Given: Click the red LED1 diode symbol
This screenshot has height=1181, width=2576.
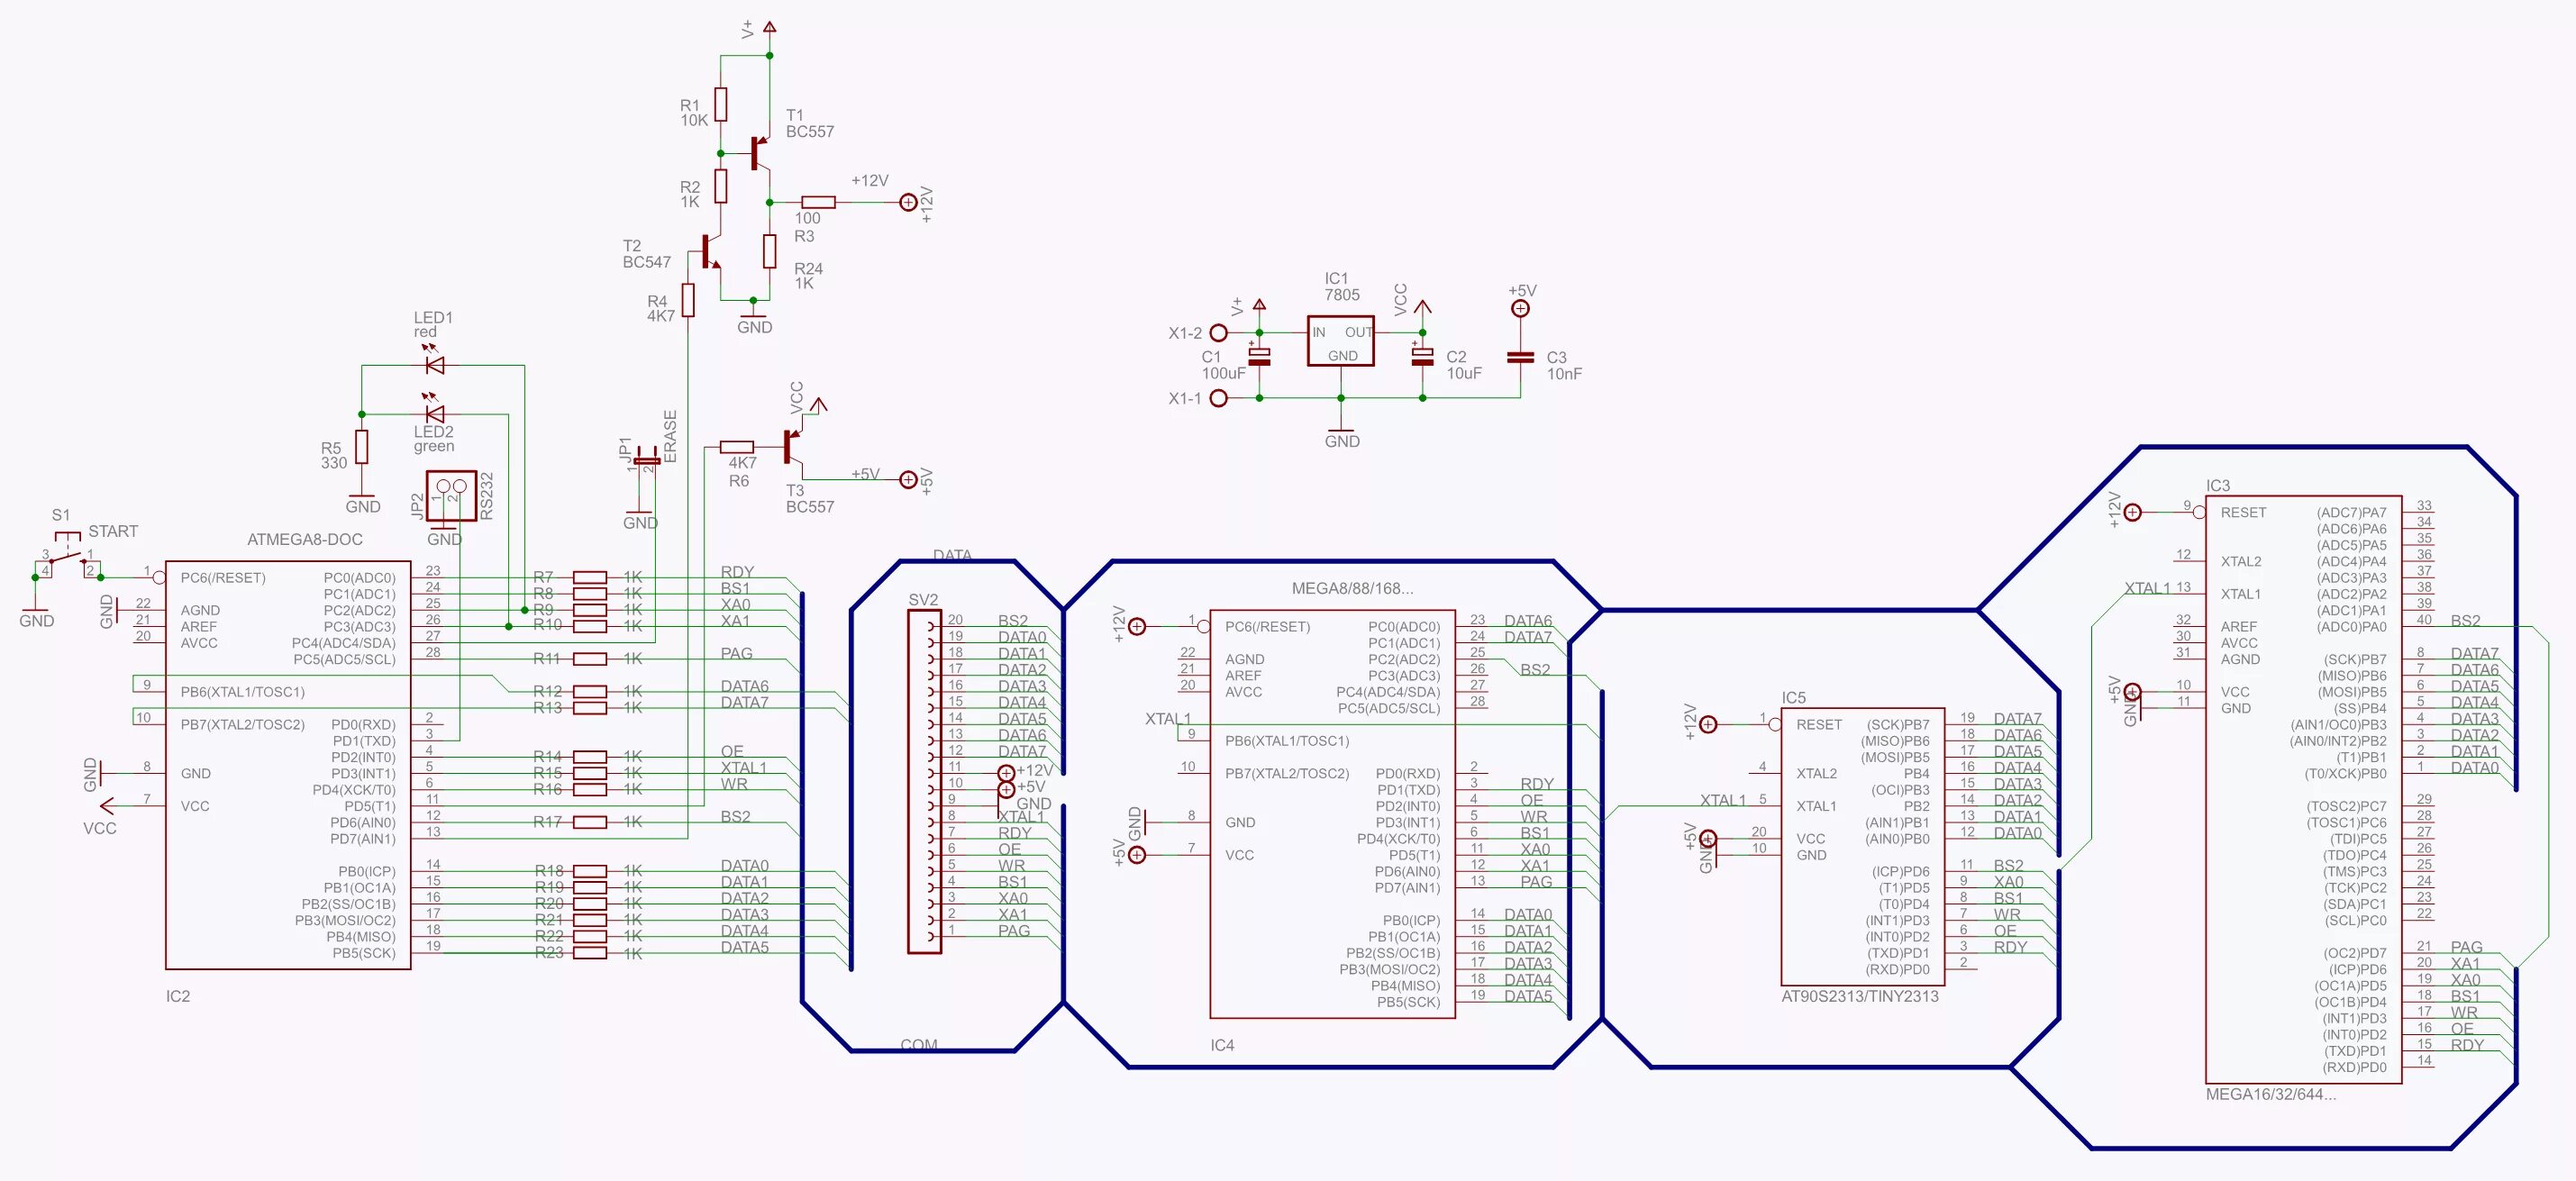Looking at the screenshot, I should coord(434,365).
